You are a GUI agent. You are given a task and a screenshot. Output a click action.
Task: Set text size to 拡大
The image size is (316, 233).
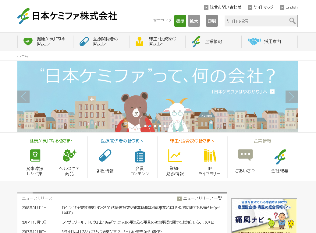[194, 21]
